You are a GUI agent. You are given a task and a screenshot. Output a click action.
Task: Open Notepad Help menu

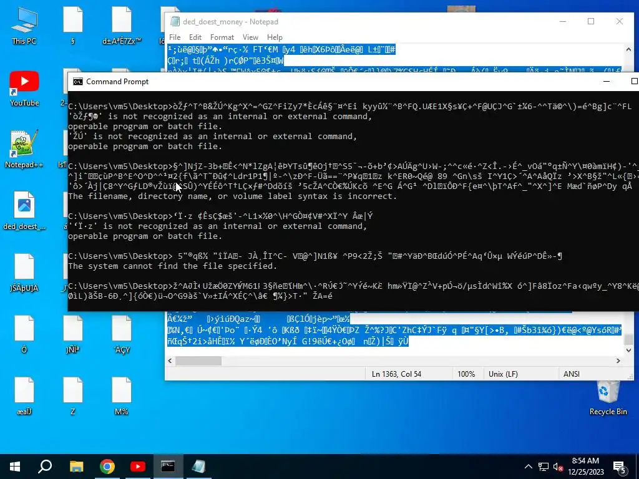275,37
